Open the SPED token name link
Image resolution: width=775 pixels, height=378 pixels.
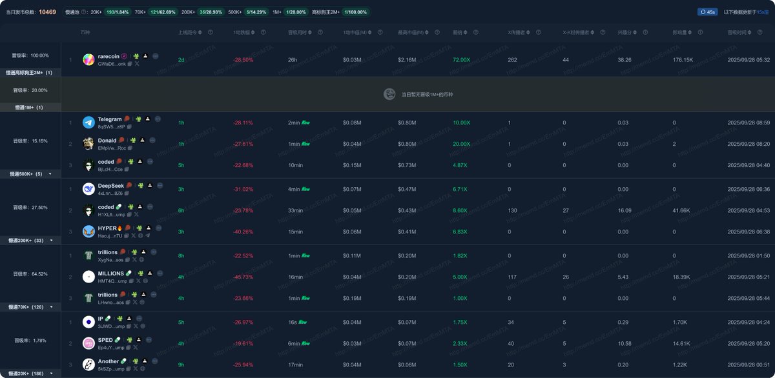(105, 340)
